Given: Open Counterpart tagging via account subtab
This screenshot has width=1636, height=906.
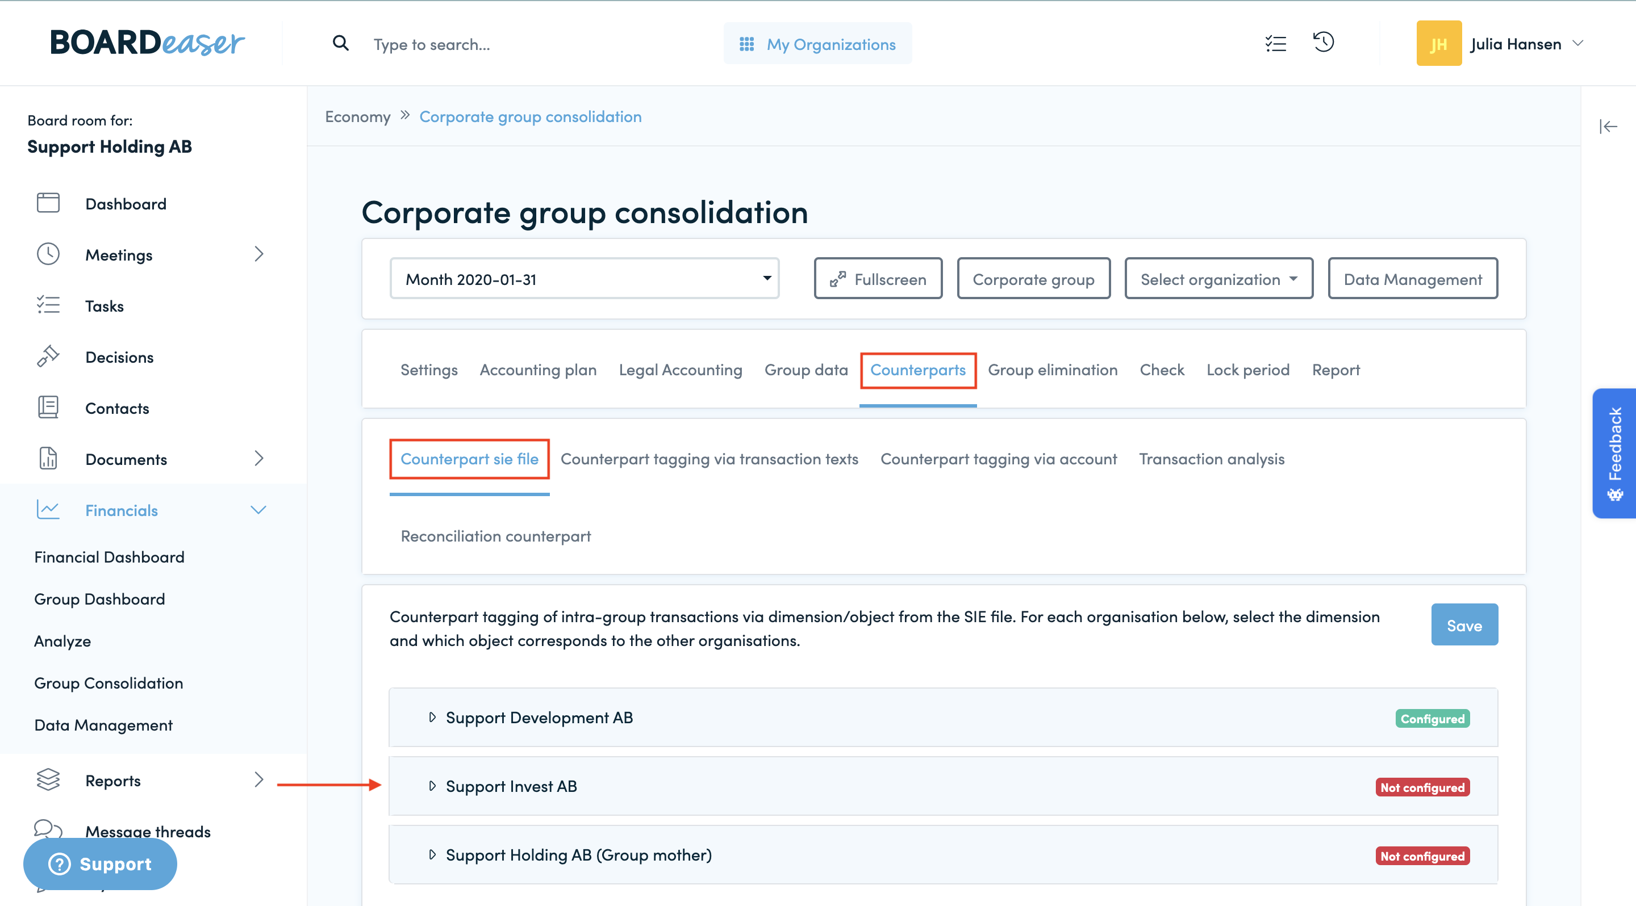Looking at the screenshot, I should coord(999,459).
